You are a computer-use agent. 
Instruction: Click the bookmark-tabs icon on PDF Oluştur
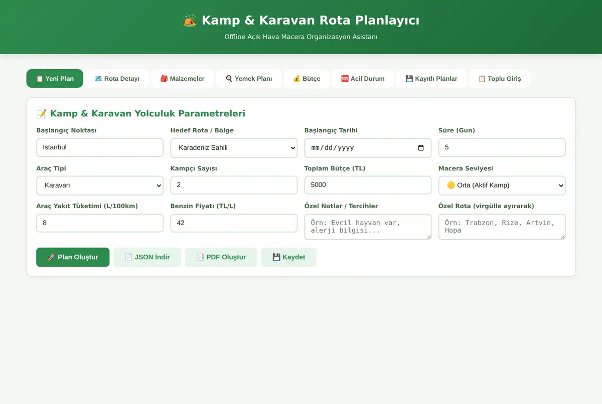200,257
